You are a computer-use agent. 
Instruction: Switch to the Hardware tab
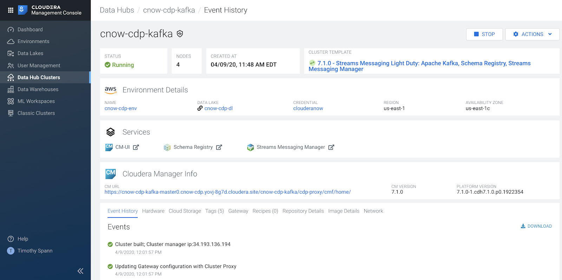click(153, 211)
